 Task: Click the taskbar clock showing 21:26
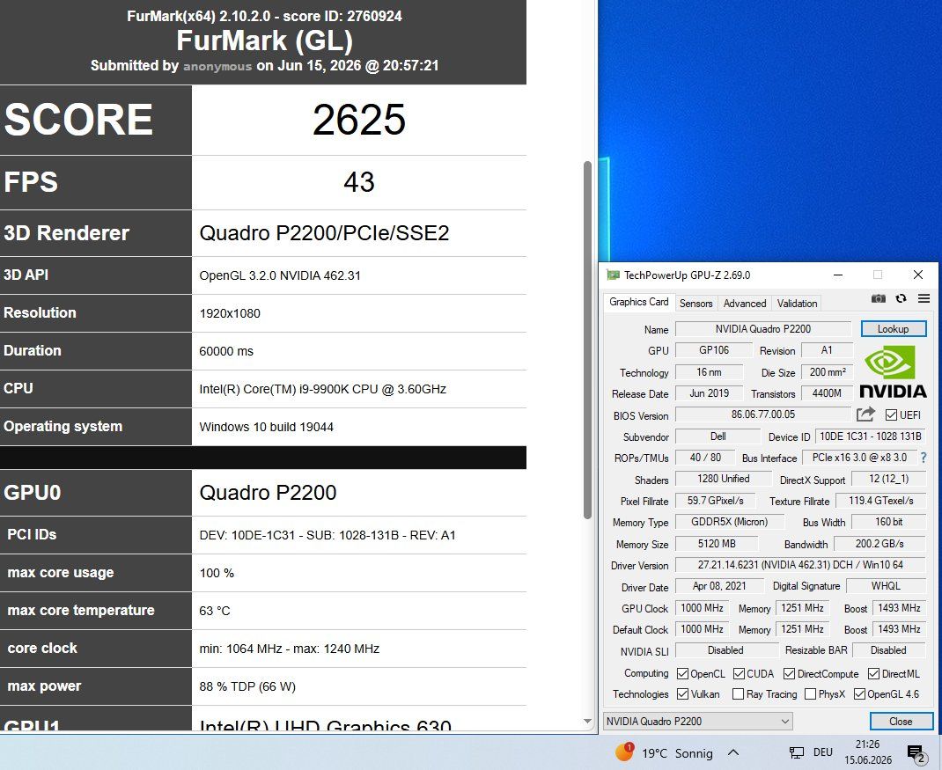(867, 752)
